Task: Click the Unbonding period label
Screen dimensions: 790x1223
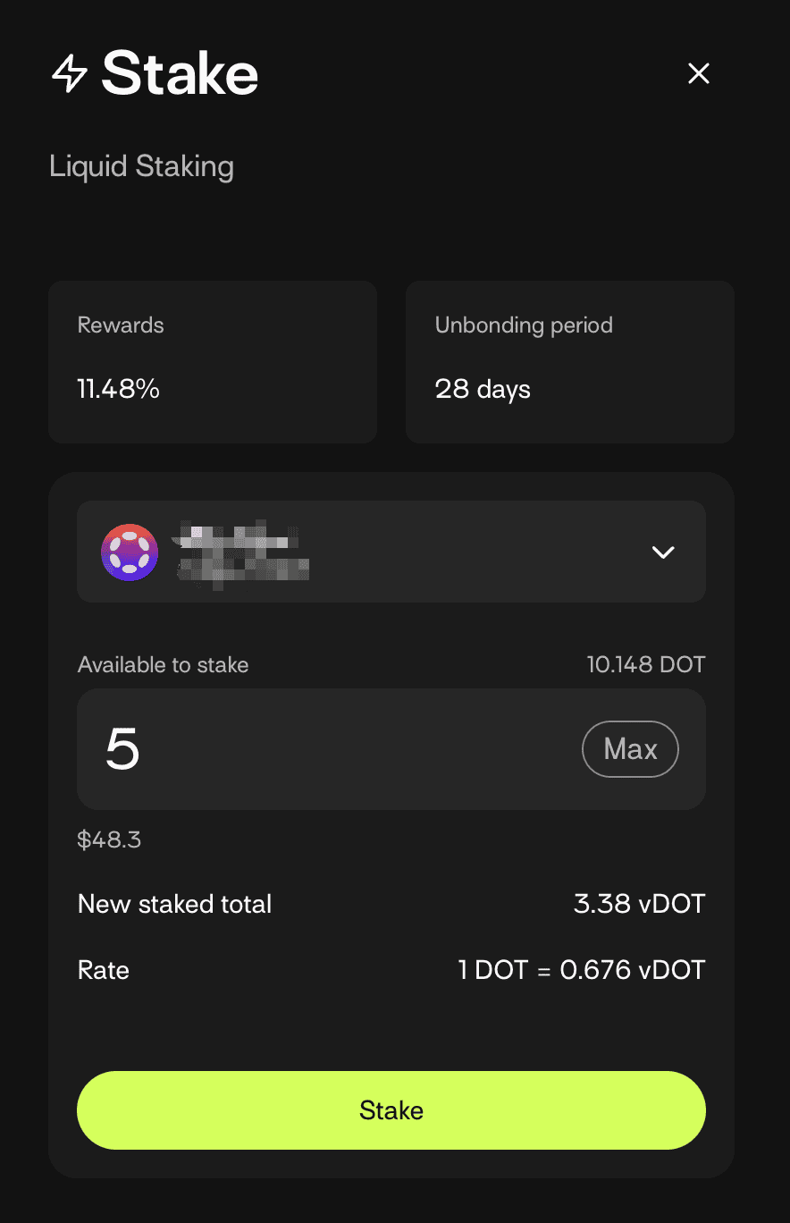Action: tap(524, 325)
